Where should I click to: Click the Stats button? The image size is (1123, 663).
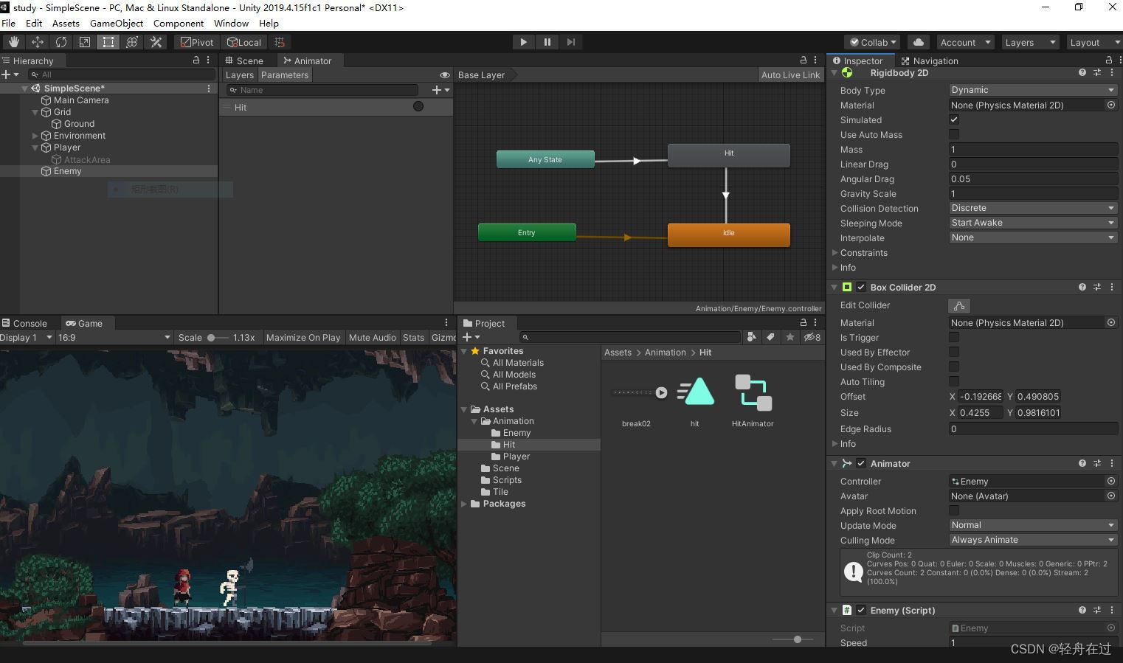(x=413, y=337)
